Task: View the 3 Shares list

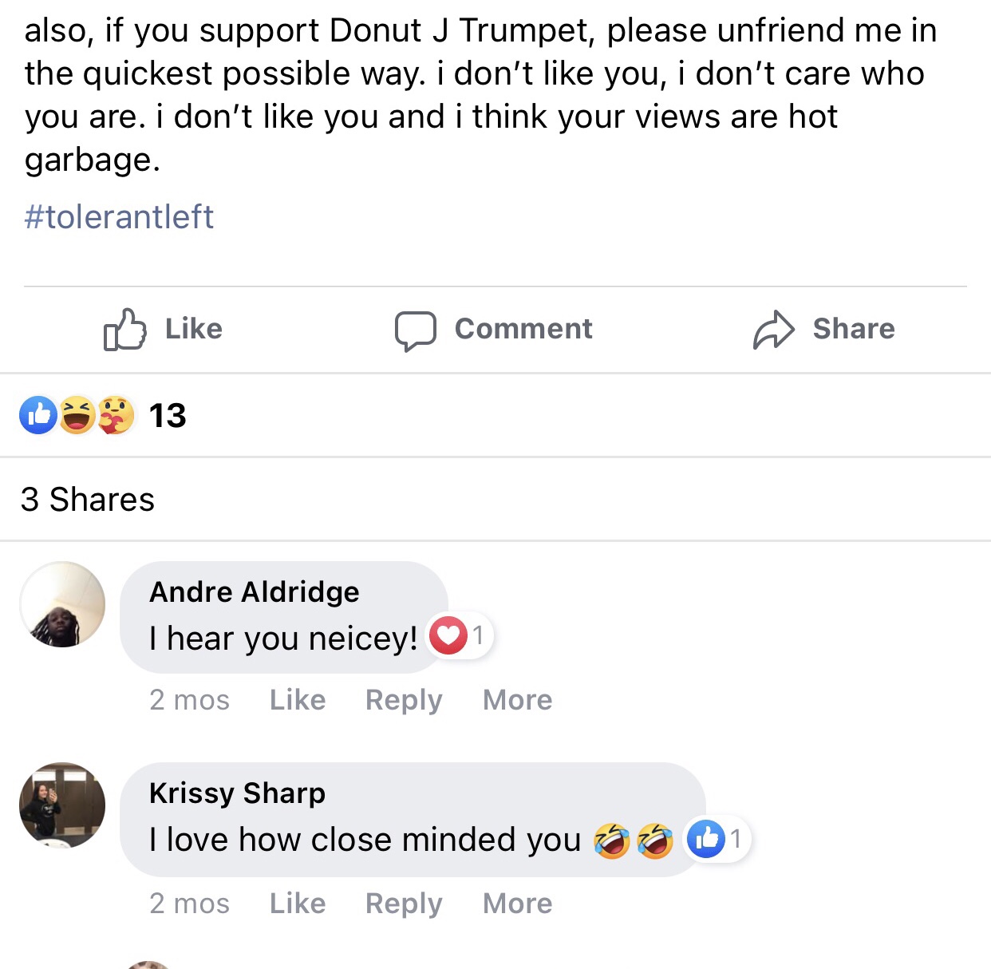Action: 88,500
